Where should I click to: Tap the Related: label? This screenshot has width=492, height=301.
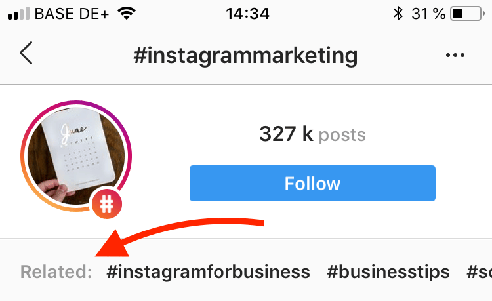(x=56, y=272)
